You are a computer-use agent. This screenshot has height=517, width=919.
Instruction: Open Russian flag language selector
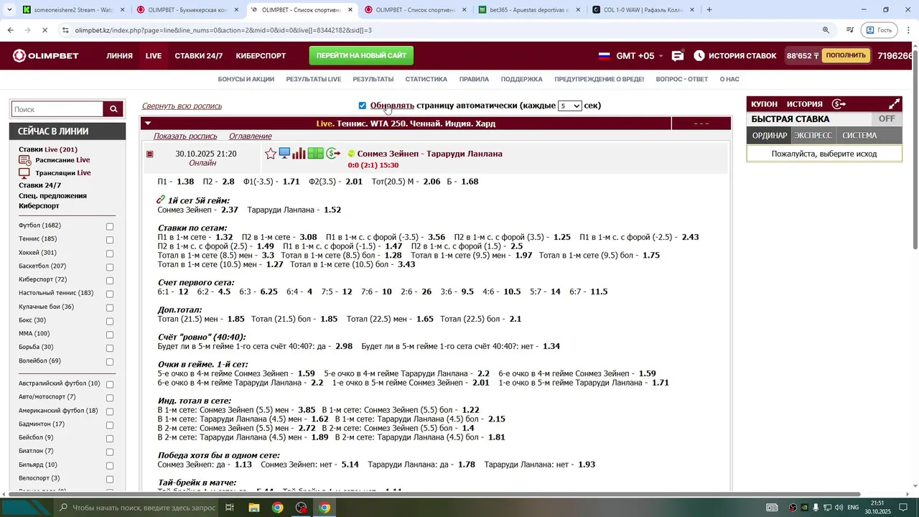(604, 55)
